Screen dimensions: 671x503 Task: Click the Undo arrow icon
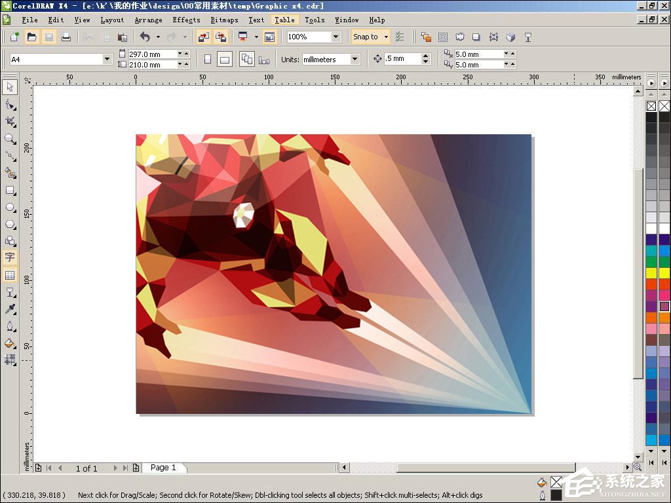[x=145, y=37]
